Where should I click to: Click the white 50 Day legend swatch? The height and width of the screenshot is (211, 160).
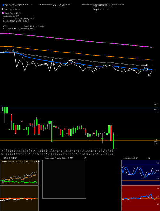[x=3, y=9]
